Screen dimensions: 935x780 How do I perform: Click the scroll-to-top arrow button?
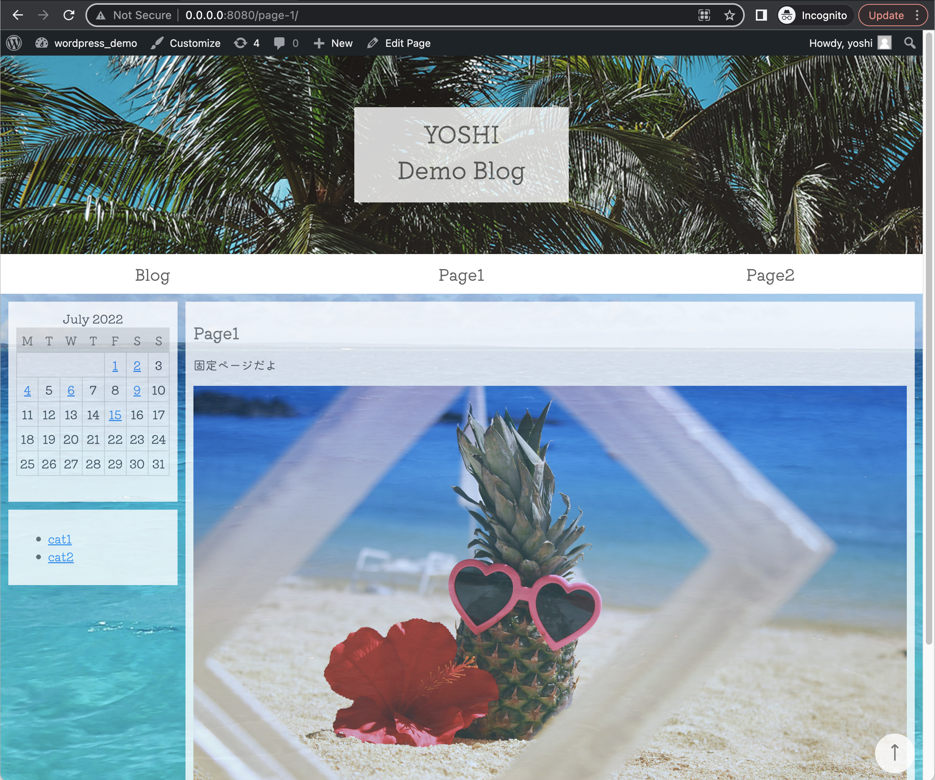894,753
